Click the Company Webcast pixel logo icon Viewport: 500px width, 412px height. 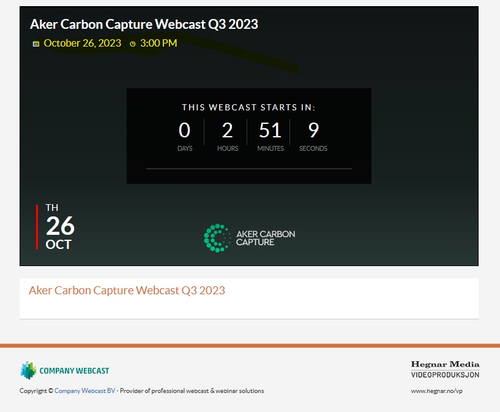tap(28, 370)
